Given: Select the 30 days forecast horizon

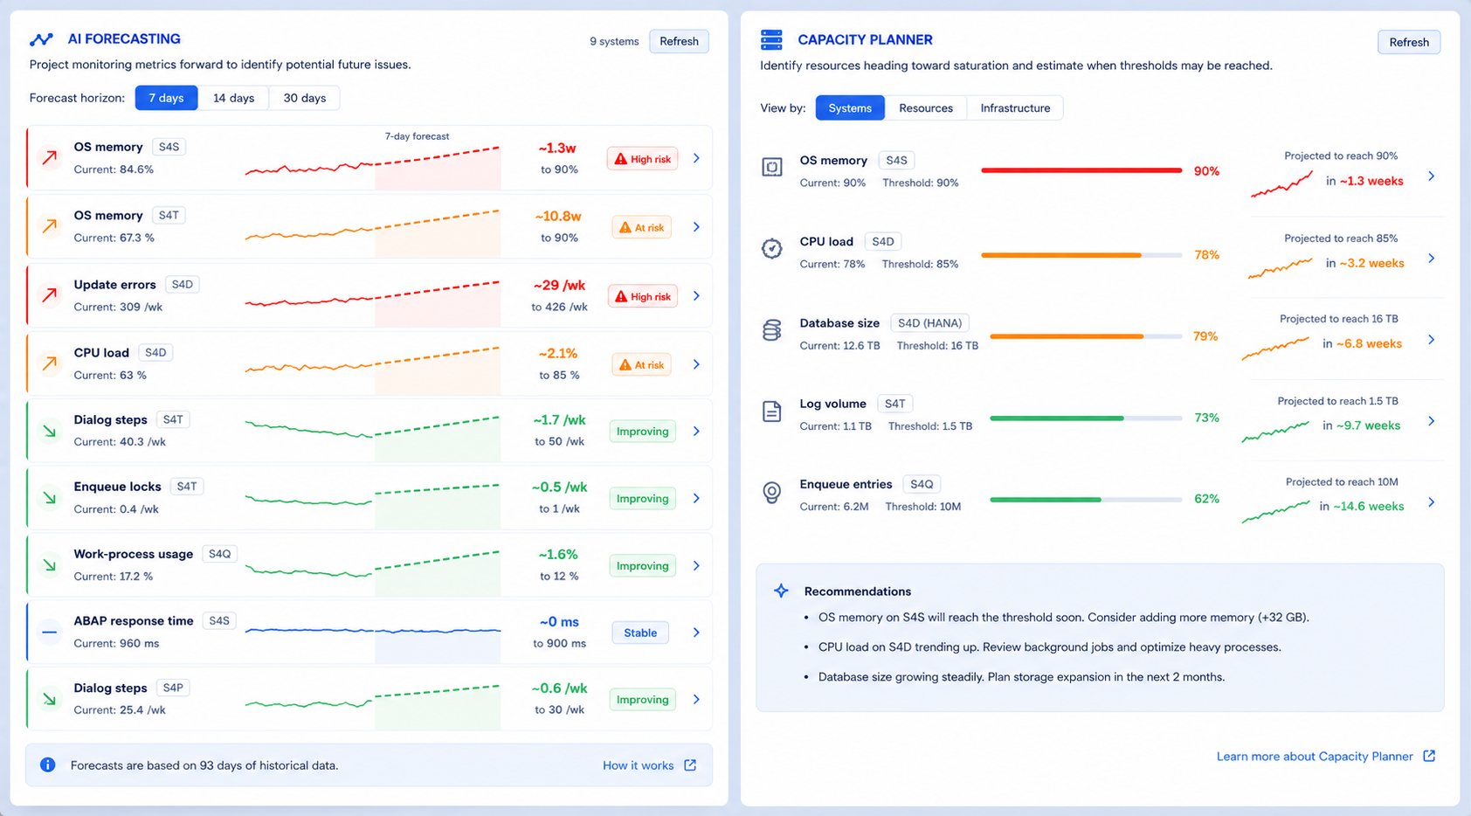Looking at the screenshot, I should click(305, 98).
